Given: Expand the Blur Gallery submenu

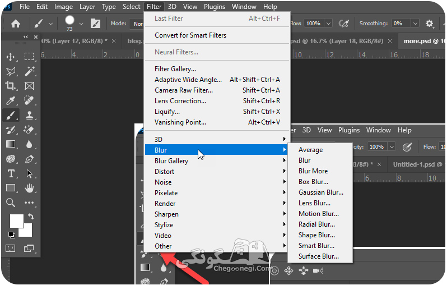Looking at the screenshot, I should pyautogui.click(x=216, y=161).
